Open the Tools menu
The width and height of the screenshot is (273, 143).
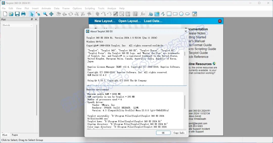point(101,8)
